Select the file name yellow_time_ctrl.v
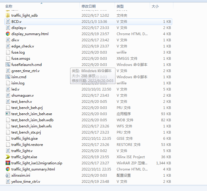 point(26,181)
